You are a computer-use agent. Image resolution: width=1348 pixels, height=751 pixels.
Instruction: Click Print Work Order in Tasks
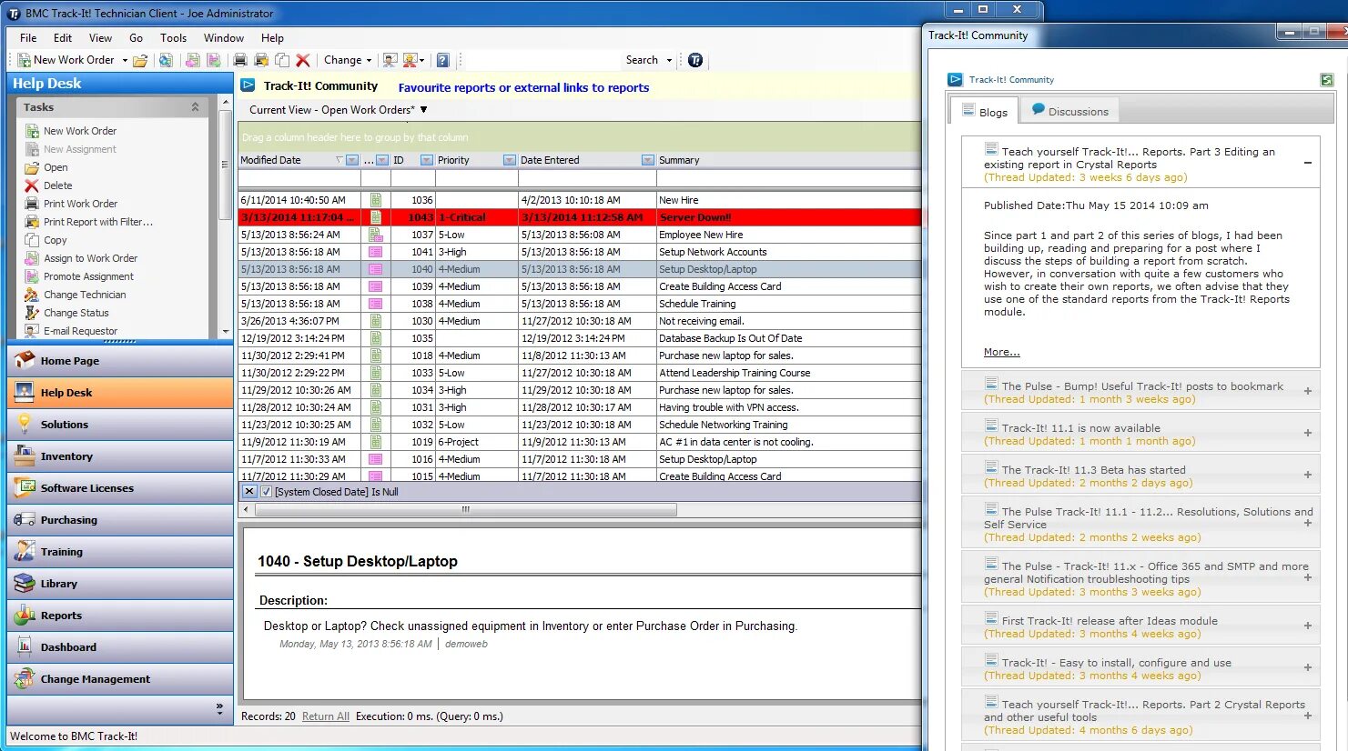click(x=80, y=204)
